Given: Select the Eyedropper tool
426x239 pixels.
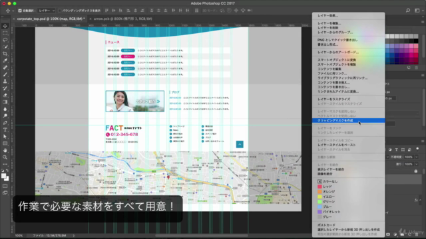Looking at the screenshot, I should coord(5,60).
